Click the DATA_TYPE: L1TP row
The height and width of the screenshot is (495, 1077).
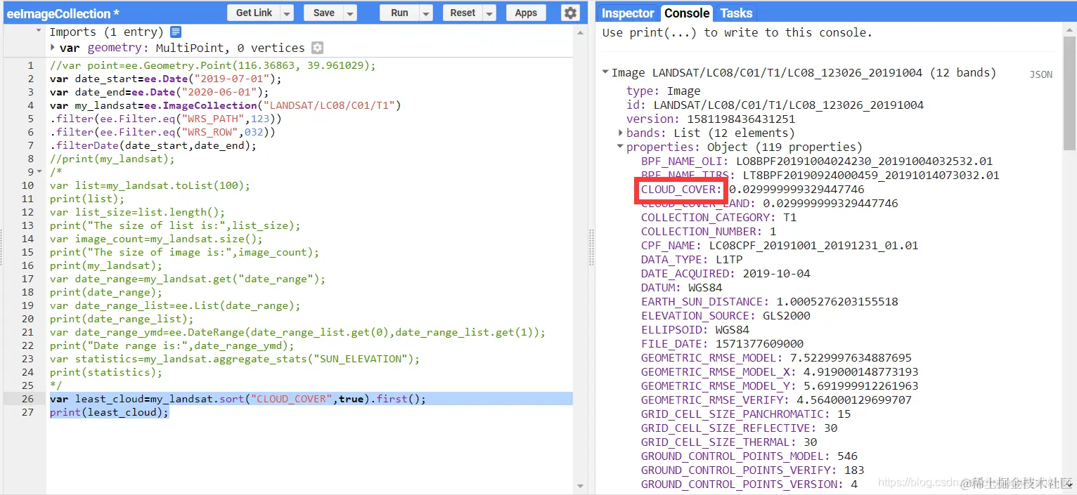pos(692,259)
